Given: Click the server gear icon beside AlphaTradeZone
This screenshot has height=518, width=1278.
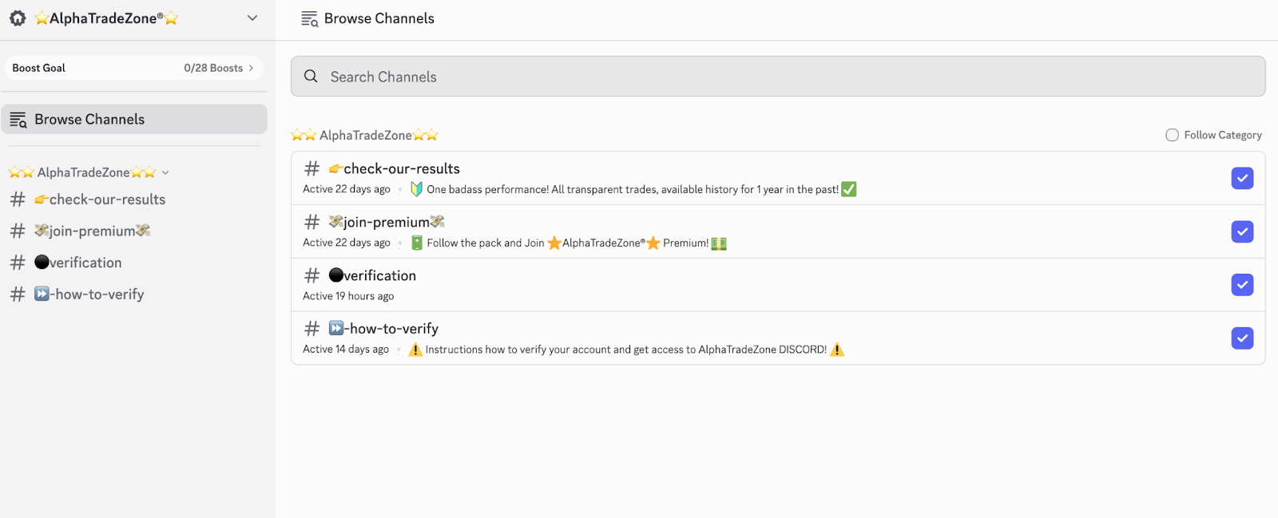Looking at the screenshot, I should point(18,18).
